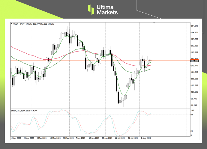Viewport: 207px width, 149px height.
Task: Select price axis label 102.865
Action: coord(194,52)
